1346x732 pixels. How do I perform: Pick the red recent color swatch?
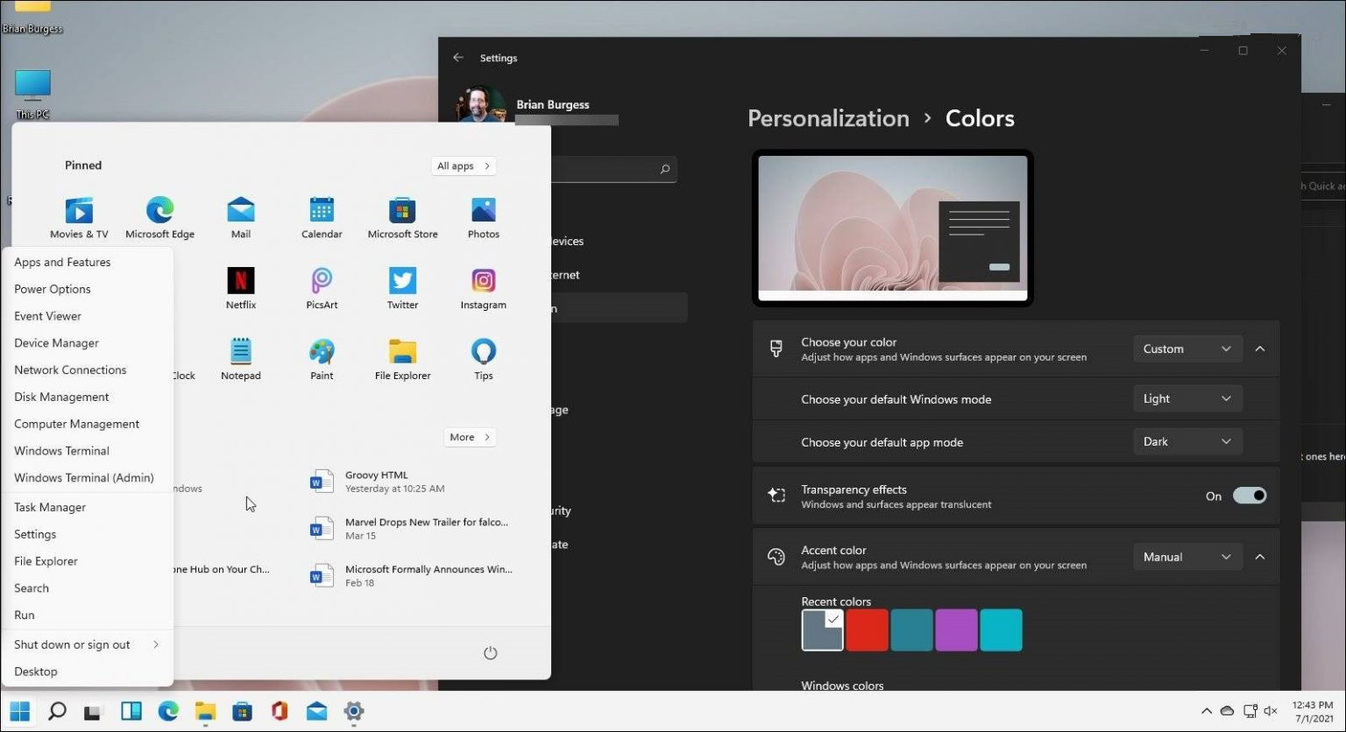pyautogui.click(x=867, y=630)
